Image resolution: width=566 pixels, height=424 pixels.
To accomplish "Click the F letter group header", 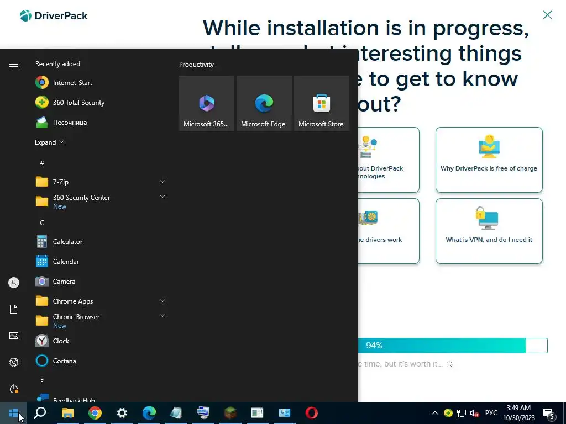I will pos(42,381).
